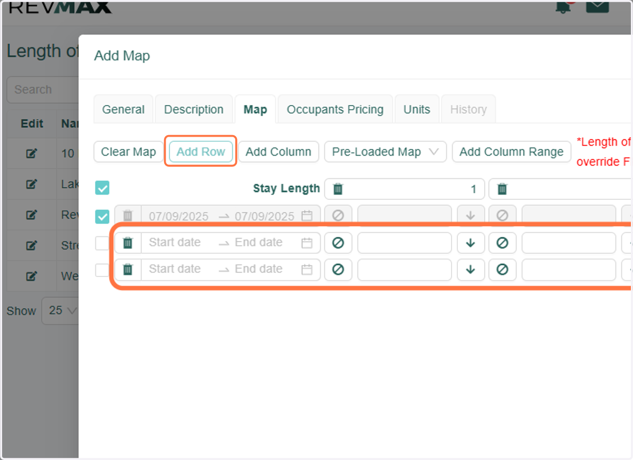Screen dimensions: 633x460
Task: Switch to the Description tab
Action: (194, 109)
